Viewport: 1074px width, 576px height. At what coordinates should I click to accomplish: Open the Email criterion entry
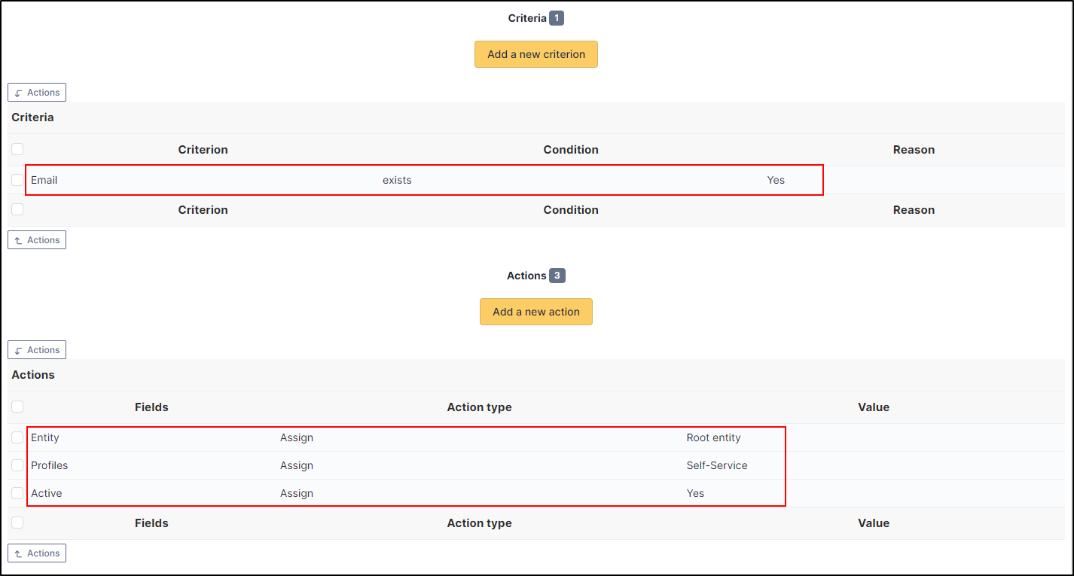tap(44, 180)
